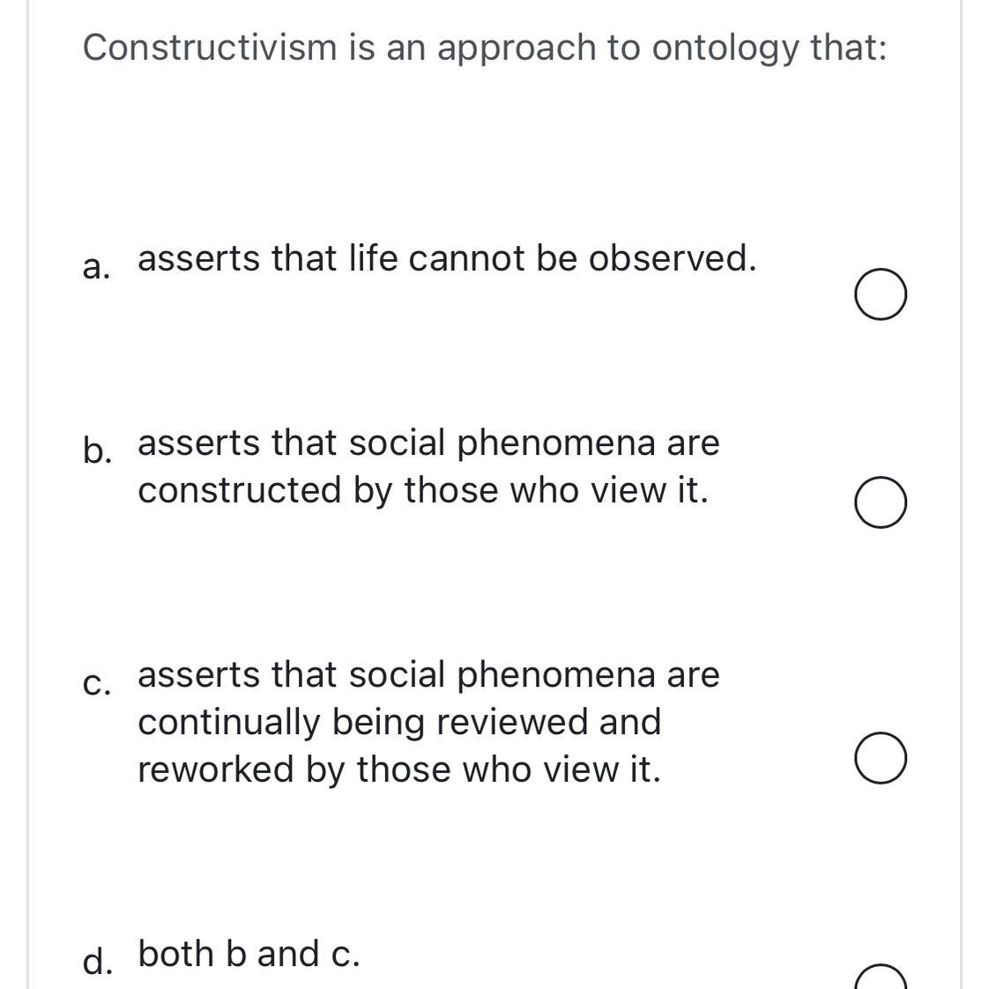Click the 'c.' option letter label
989x989 pixels.
[96, 684]
